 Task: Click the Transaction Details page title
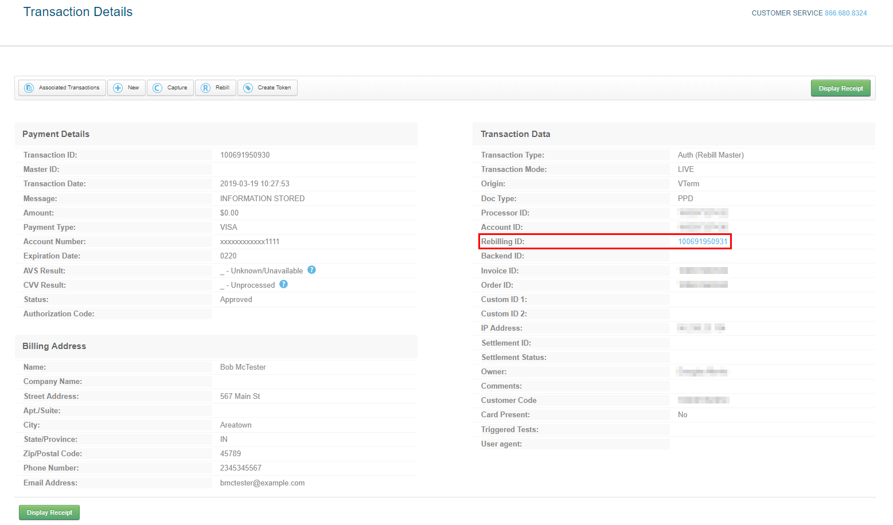pos(78,12)
